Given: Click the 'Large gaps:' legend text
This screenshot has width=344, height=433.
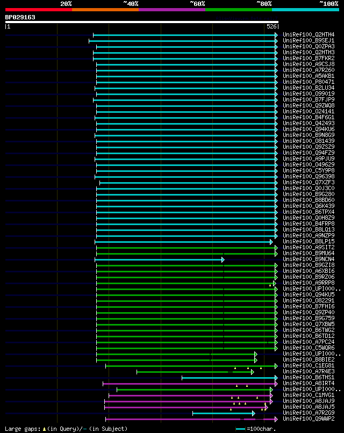Looking at the screenshot, I should coord(23,429).
